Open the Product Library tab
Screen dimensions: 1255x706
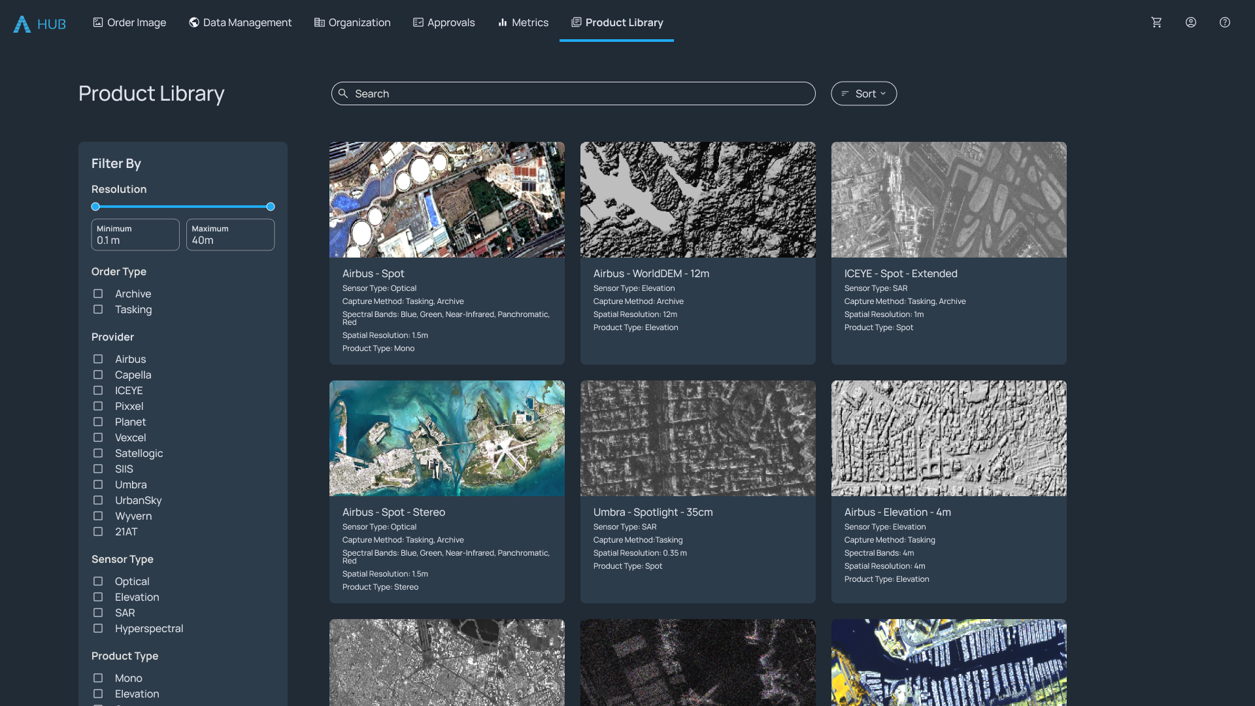click(616, 22)
